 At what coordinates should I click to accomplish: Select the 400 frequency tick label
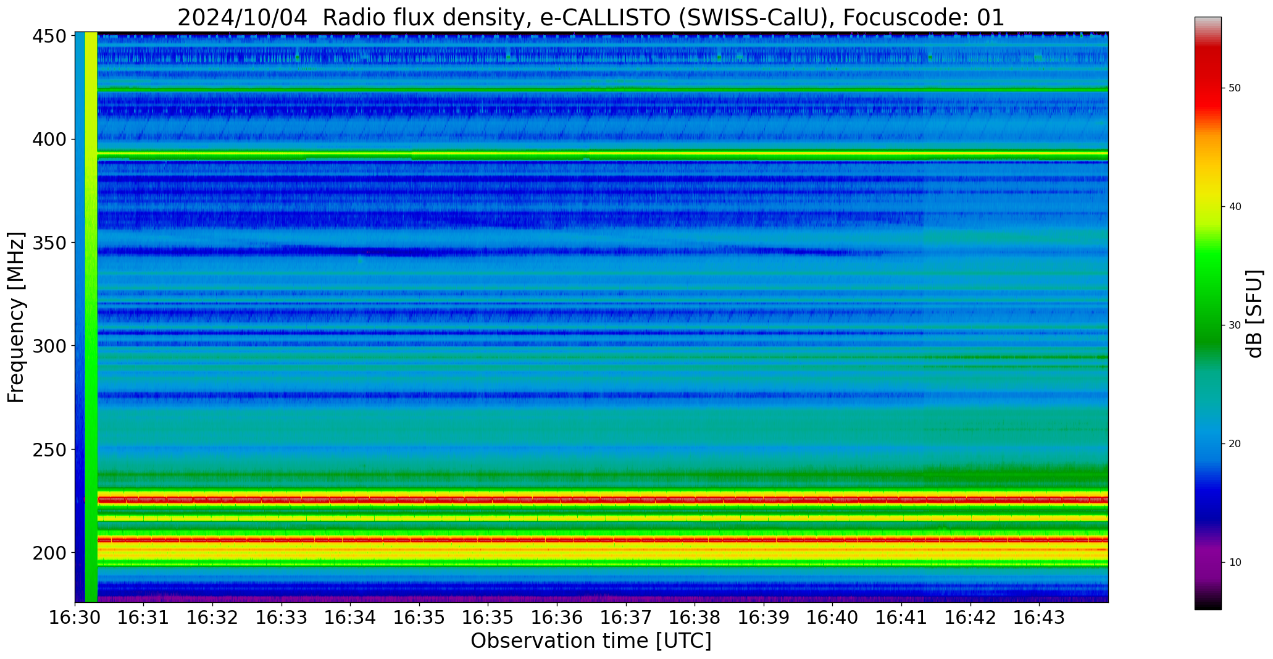pyautogui.click(x=49, y=140)
